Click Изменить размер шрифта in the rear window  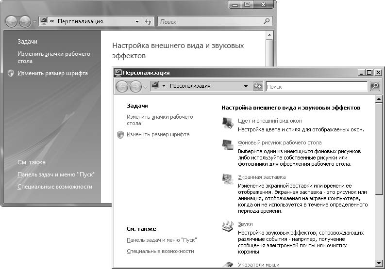(x=52, y=73)
